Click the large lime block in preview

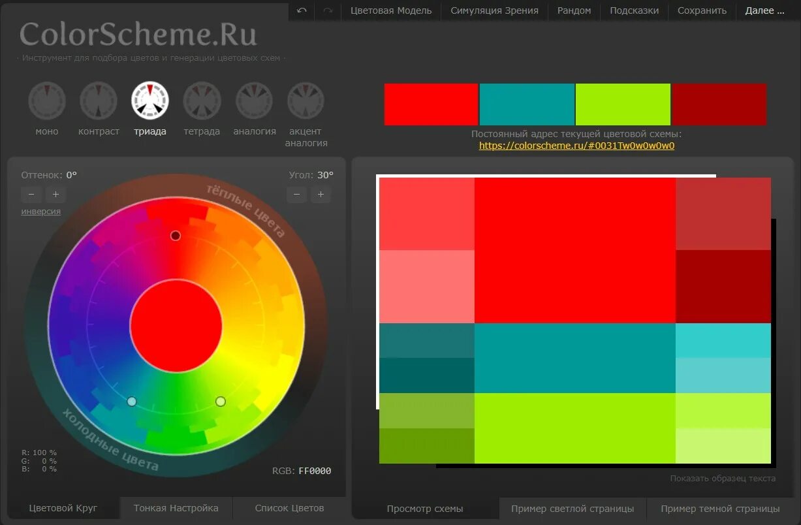click(x=575, y=428)
